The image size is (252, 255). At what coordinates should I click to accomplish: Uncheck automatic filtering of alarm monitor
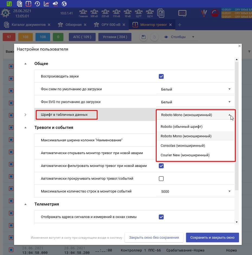(x=161, y=166)
